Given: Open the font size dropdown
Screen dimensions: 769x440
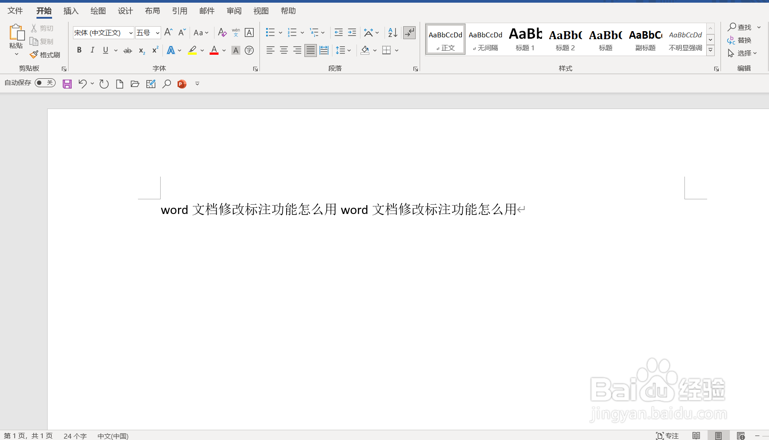Looking at the screenshot, I should (x=158, y=33).
